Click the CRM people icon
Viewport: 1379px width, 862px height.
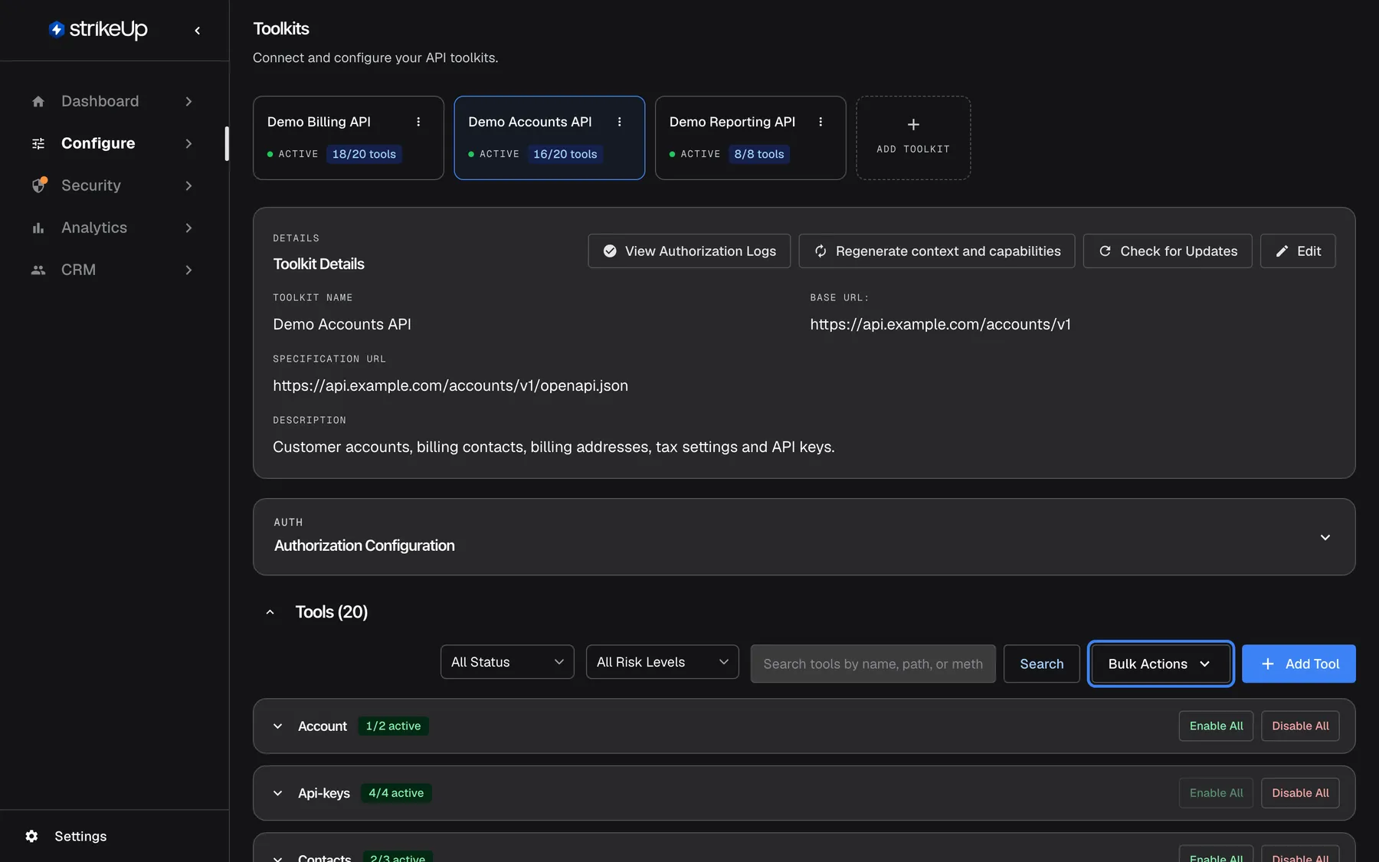point(38,270)
